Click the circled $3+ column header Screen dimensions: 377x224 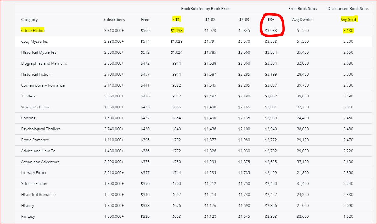(271, 20)
